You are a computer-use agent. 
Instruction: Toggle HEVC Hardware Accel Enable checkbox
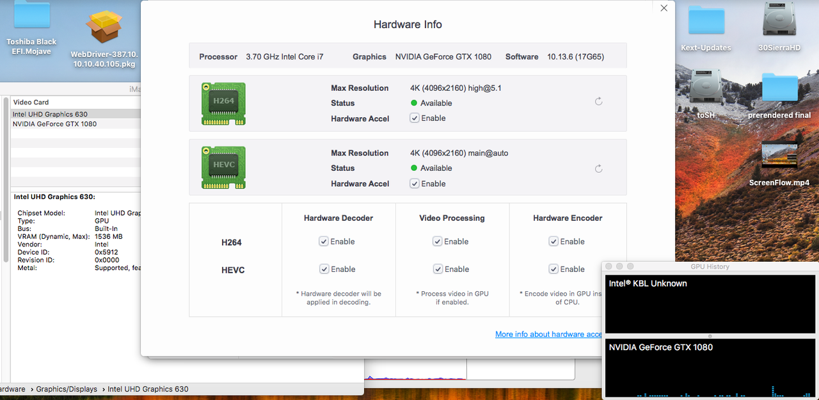point(415,184)
